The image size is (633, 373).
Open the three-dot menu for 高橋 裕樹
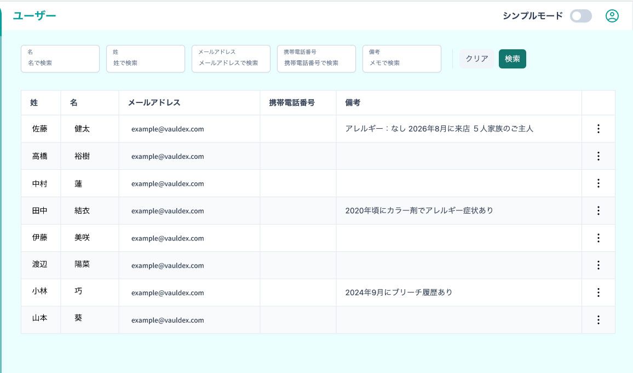click(599, 156)
